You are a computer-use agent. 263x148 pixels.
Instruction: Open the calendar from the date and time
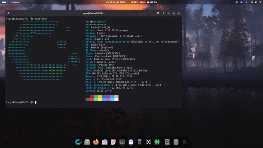pyautogui.click(x=116, y=2)
